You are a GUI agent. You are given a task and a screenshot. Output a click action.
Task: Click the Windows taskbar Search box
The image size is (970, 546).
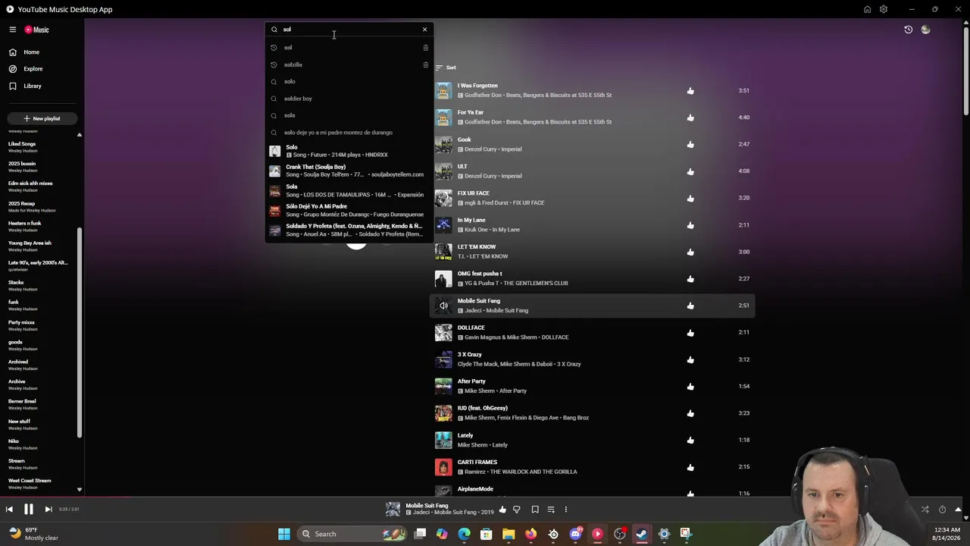pyautogui.click(x=353, y=534)
